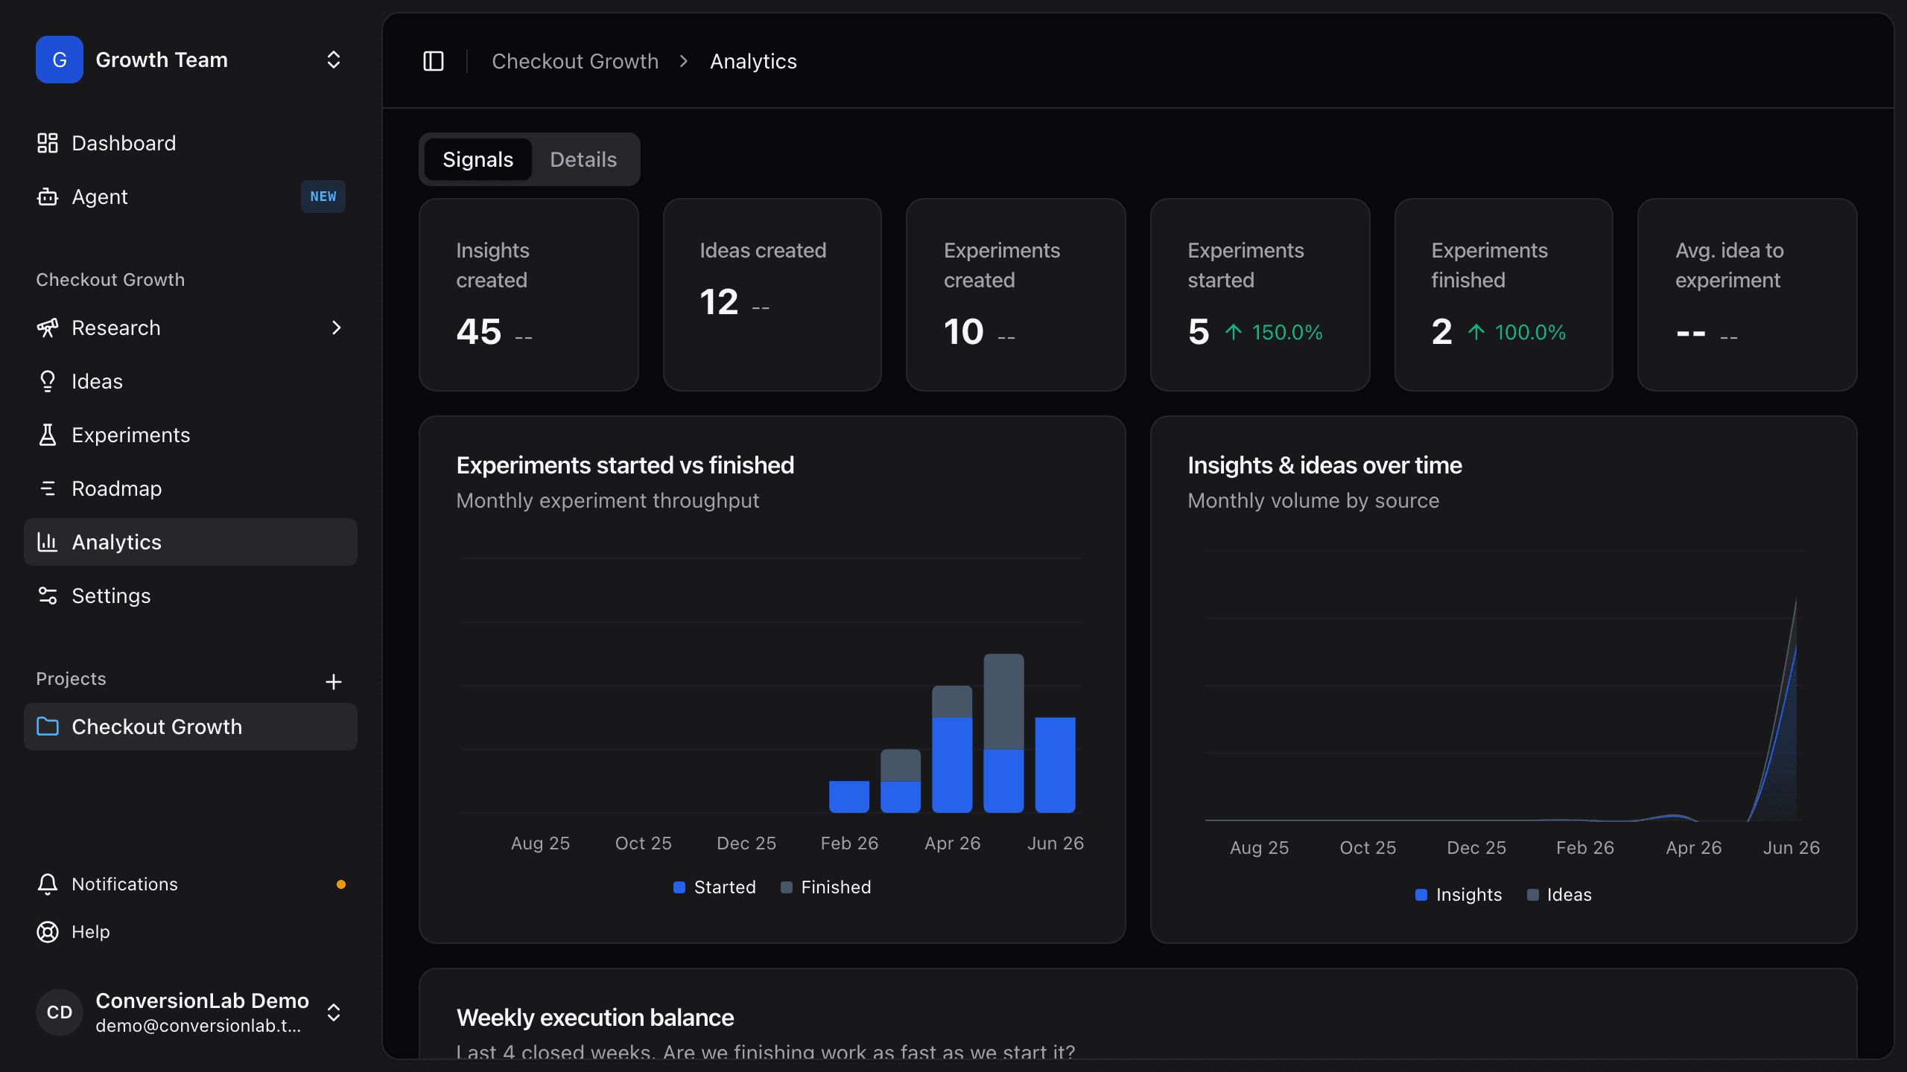The height and width of the screenshot is (1072, 1907).
Task: Open Notifications label in sidebar
Action: (x=124, y=884)
